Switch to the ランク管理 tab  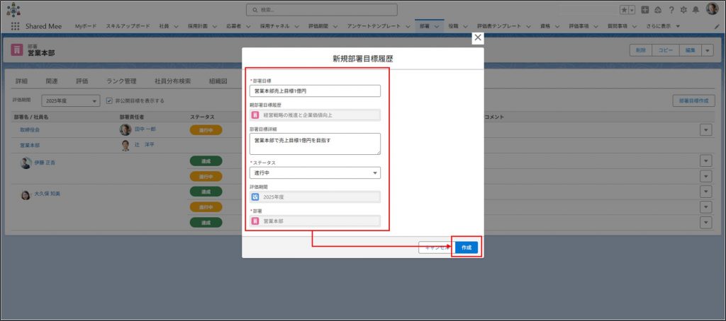[x=116, y=81]
